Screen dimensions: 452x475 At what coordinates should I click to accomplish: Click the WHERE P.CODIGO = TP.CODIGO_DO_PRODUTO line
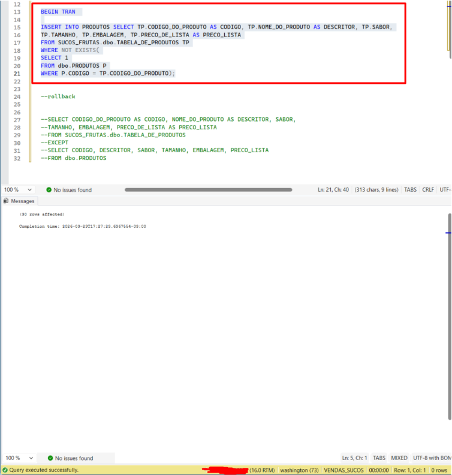click(x=108, y=73)
